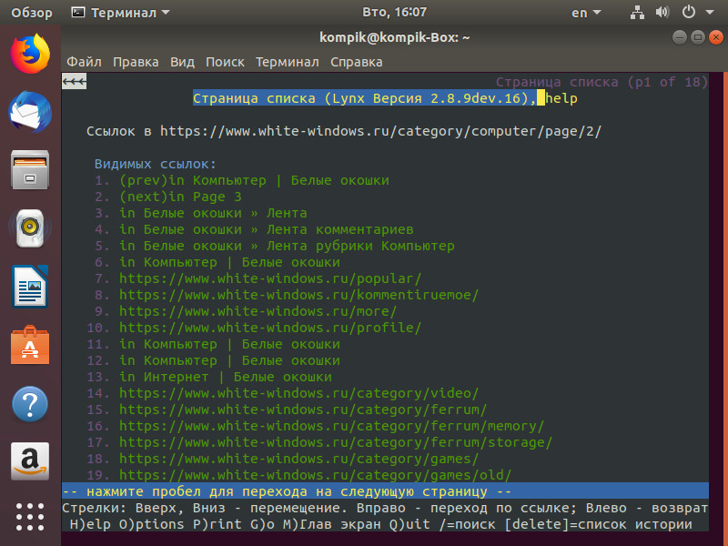Select the /kommentiruemoe/ URL link
The height and width of the screenshot is (546, 728).
[x=298, y=295]
